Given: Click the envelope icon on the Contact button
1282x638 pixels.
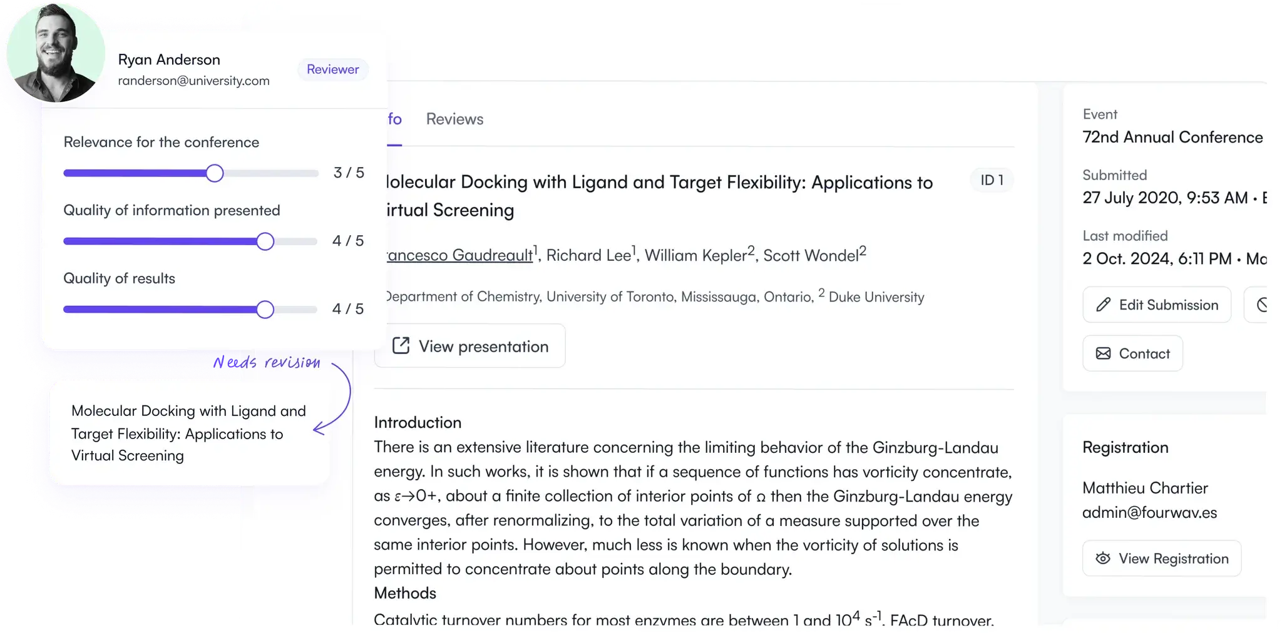Looking at the screenshot, I should [x=1104, y=353].
